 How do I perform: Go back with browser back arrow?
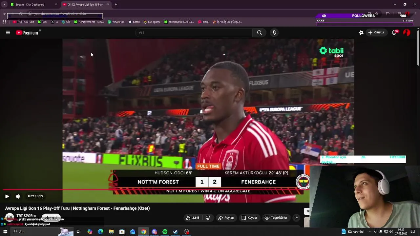coord(5,14)
